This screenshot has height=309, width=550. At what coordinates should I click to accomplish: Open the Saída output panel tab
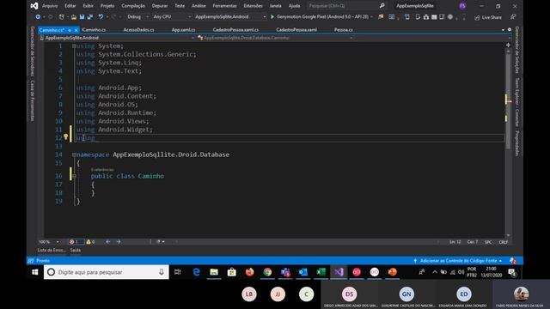pyautogui.click(x=76, y=250)
